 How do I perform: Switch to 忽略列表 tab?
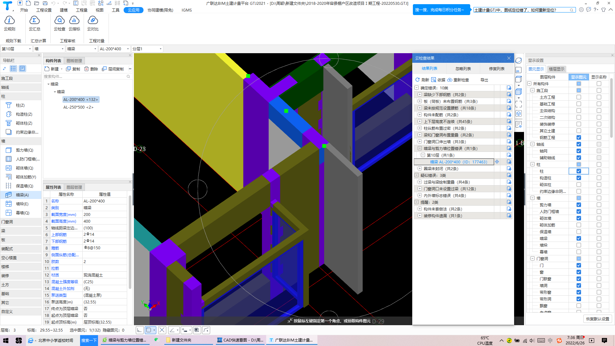[x=463, y=69]
